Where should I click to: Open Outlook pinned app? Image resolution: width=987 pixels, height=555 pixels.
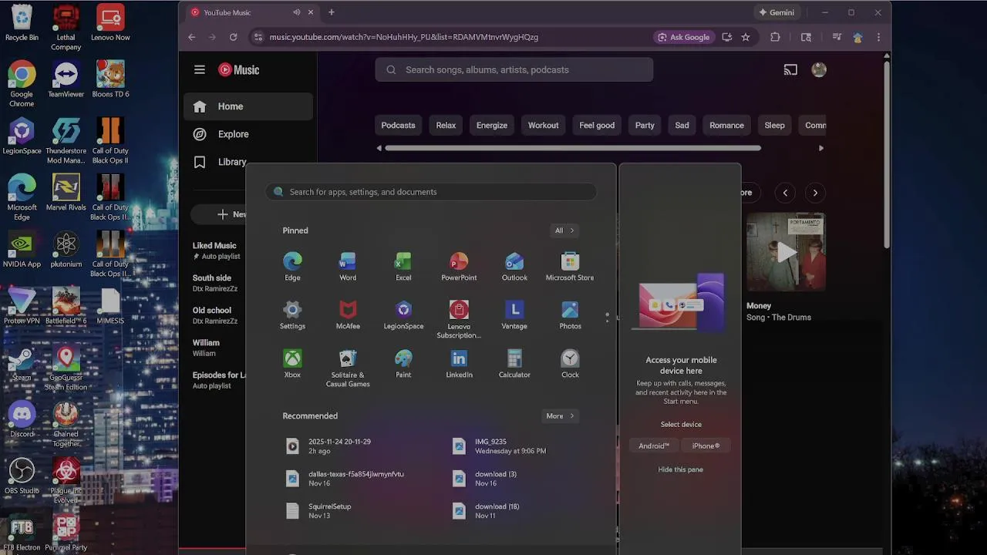coord(514,267)
